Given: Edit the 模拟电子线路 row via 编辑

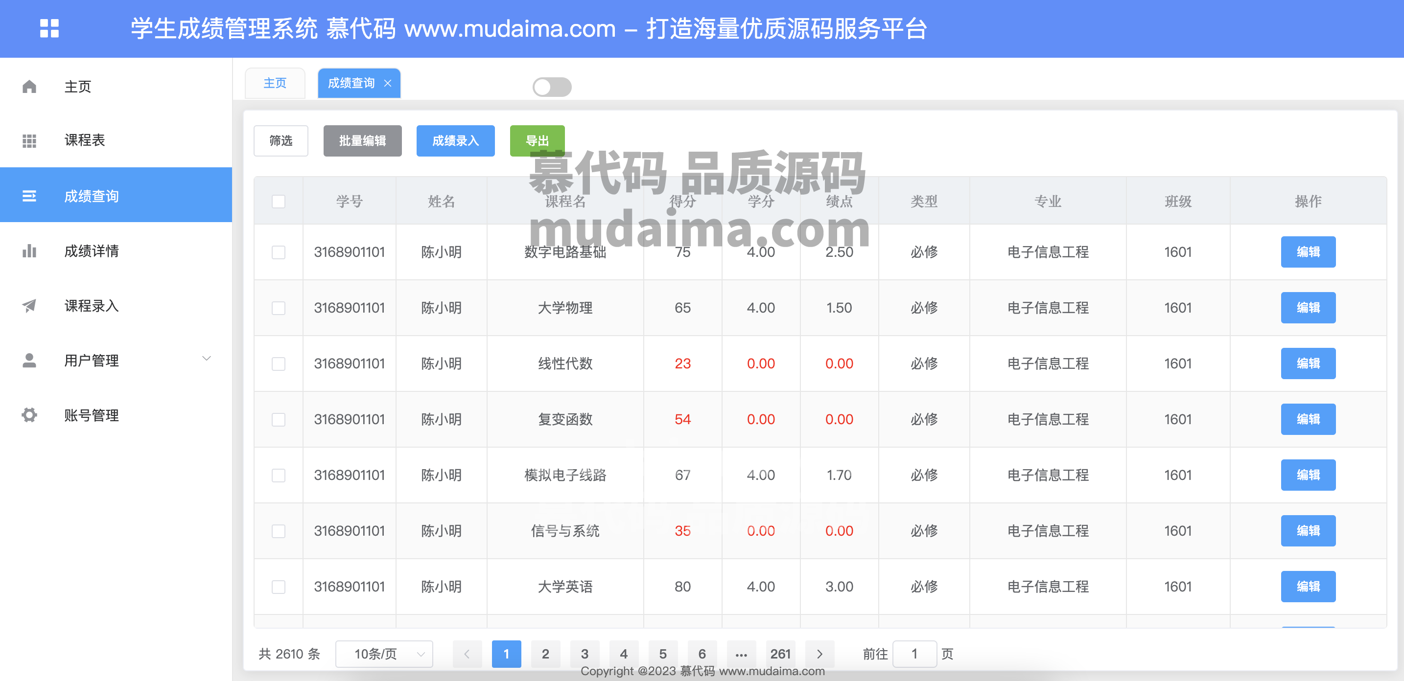Looking at the screenshot, I should [1308, 475].
